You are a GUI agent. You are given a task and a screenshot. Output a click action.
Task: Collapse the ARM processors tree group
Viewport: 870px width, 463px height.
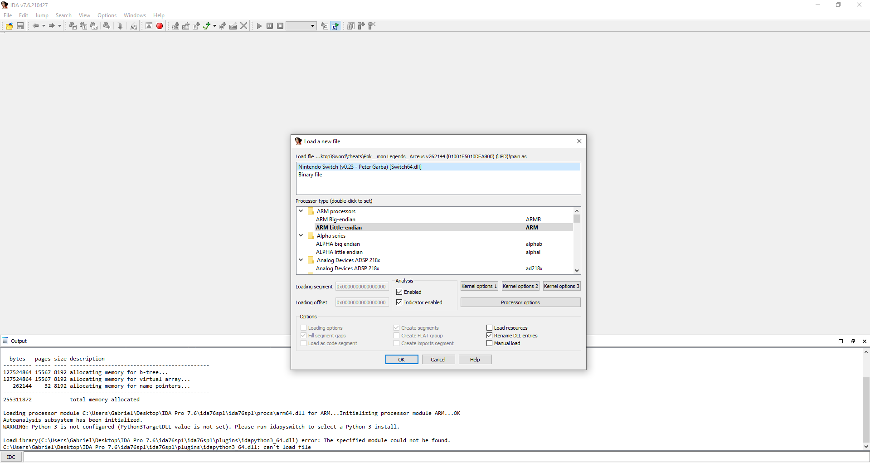pyautogui.click(x=301, y=211)
